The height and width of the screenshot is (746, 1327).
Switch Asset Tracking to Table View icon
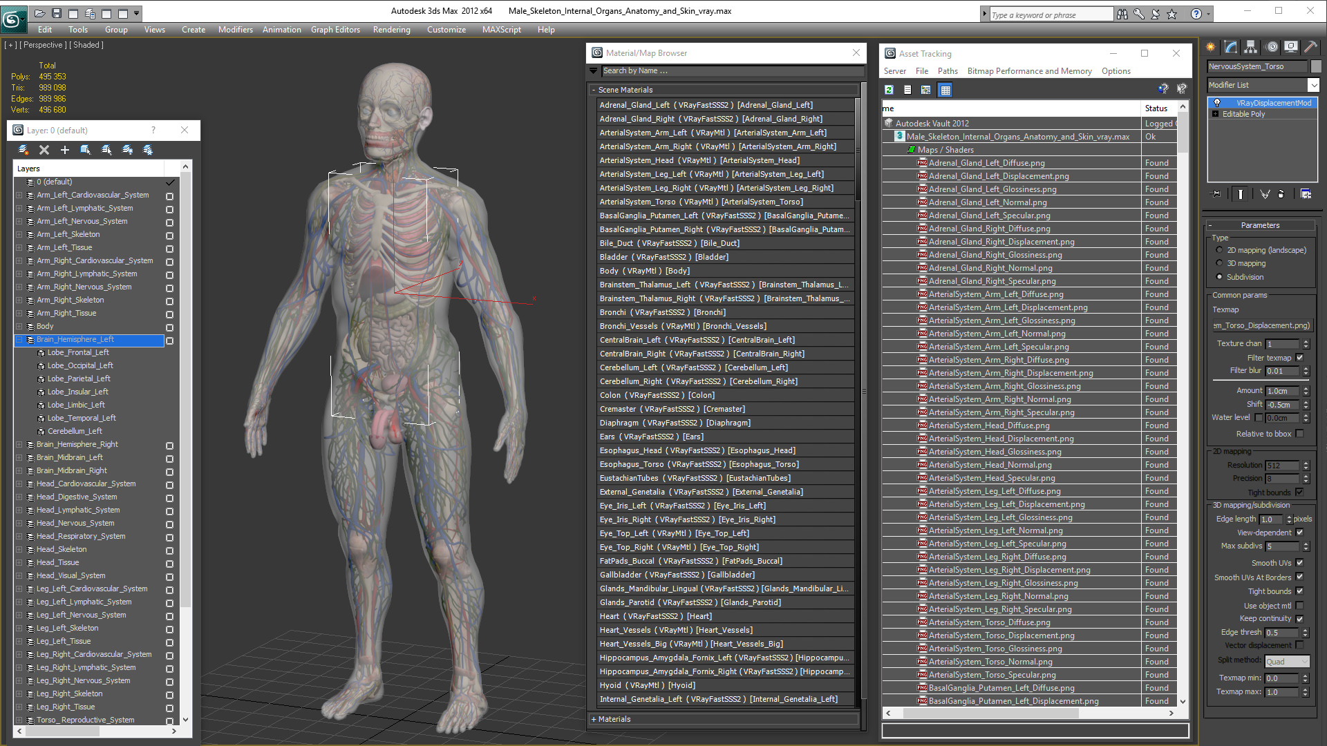click(945, 90)
